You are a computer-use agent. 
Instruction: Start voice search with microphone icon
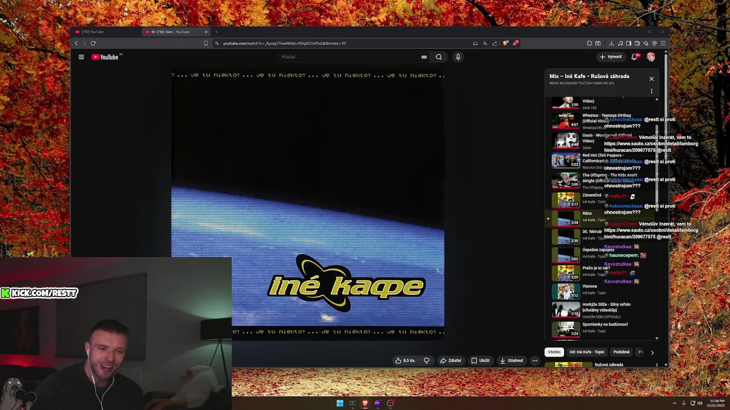click(457, 57)
